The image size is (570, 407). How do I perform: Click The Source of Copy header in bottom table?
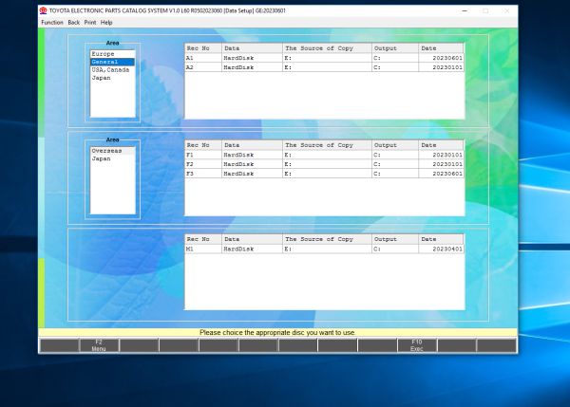tap(327, 239)
